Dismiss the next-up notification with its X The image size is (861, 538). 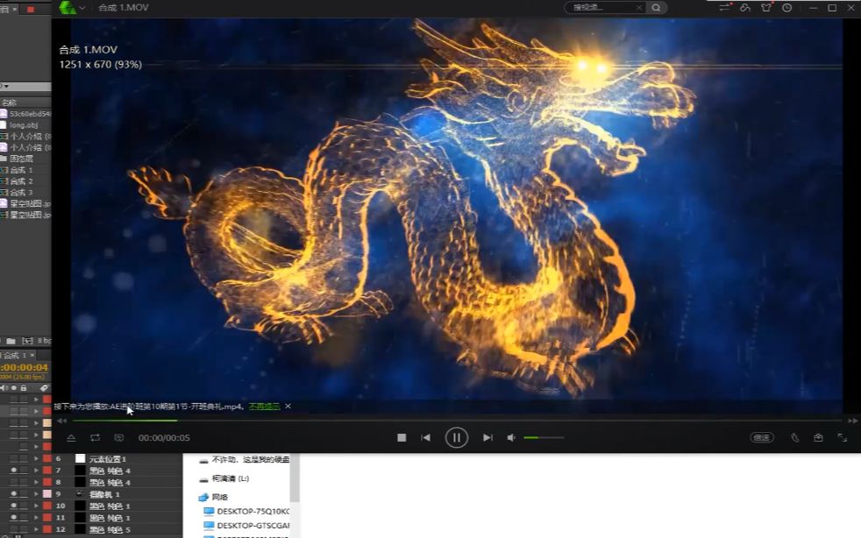[x=288, y=407]
